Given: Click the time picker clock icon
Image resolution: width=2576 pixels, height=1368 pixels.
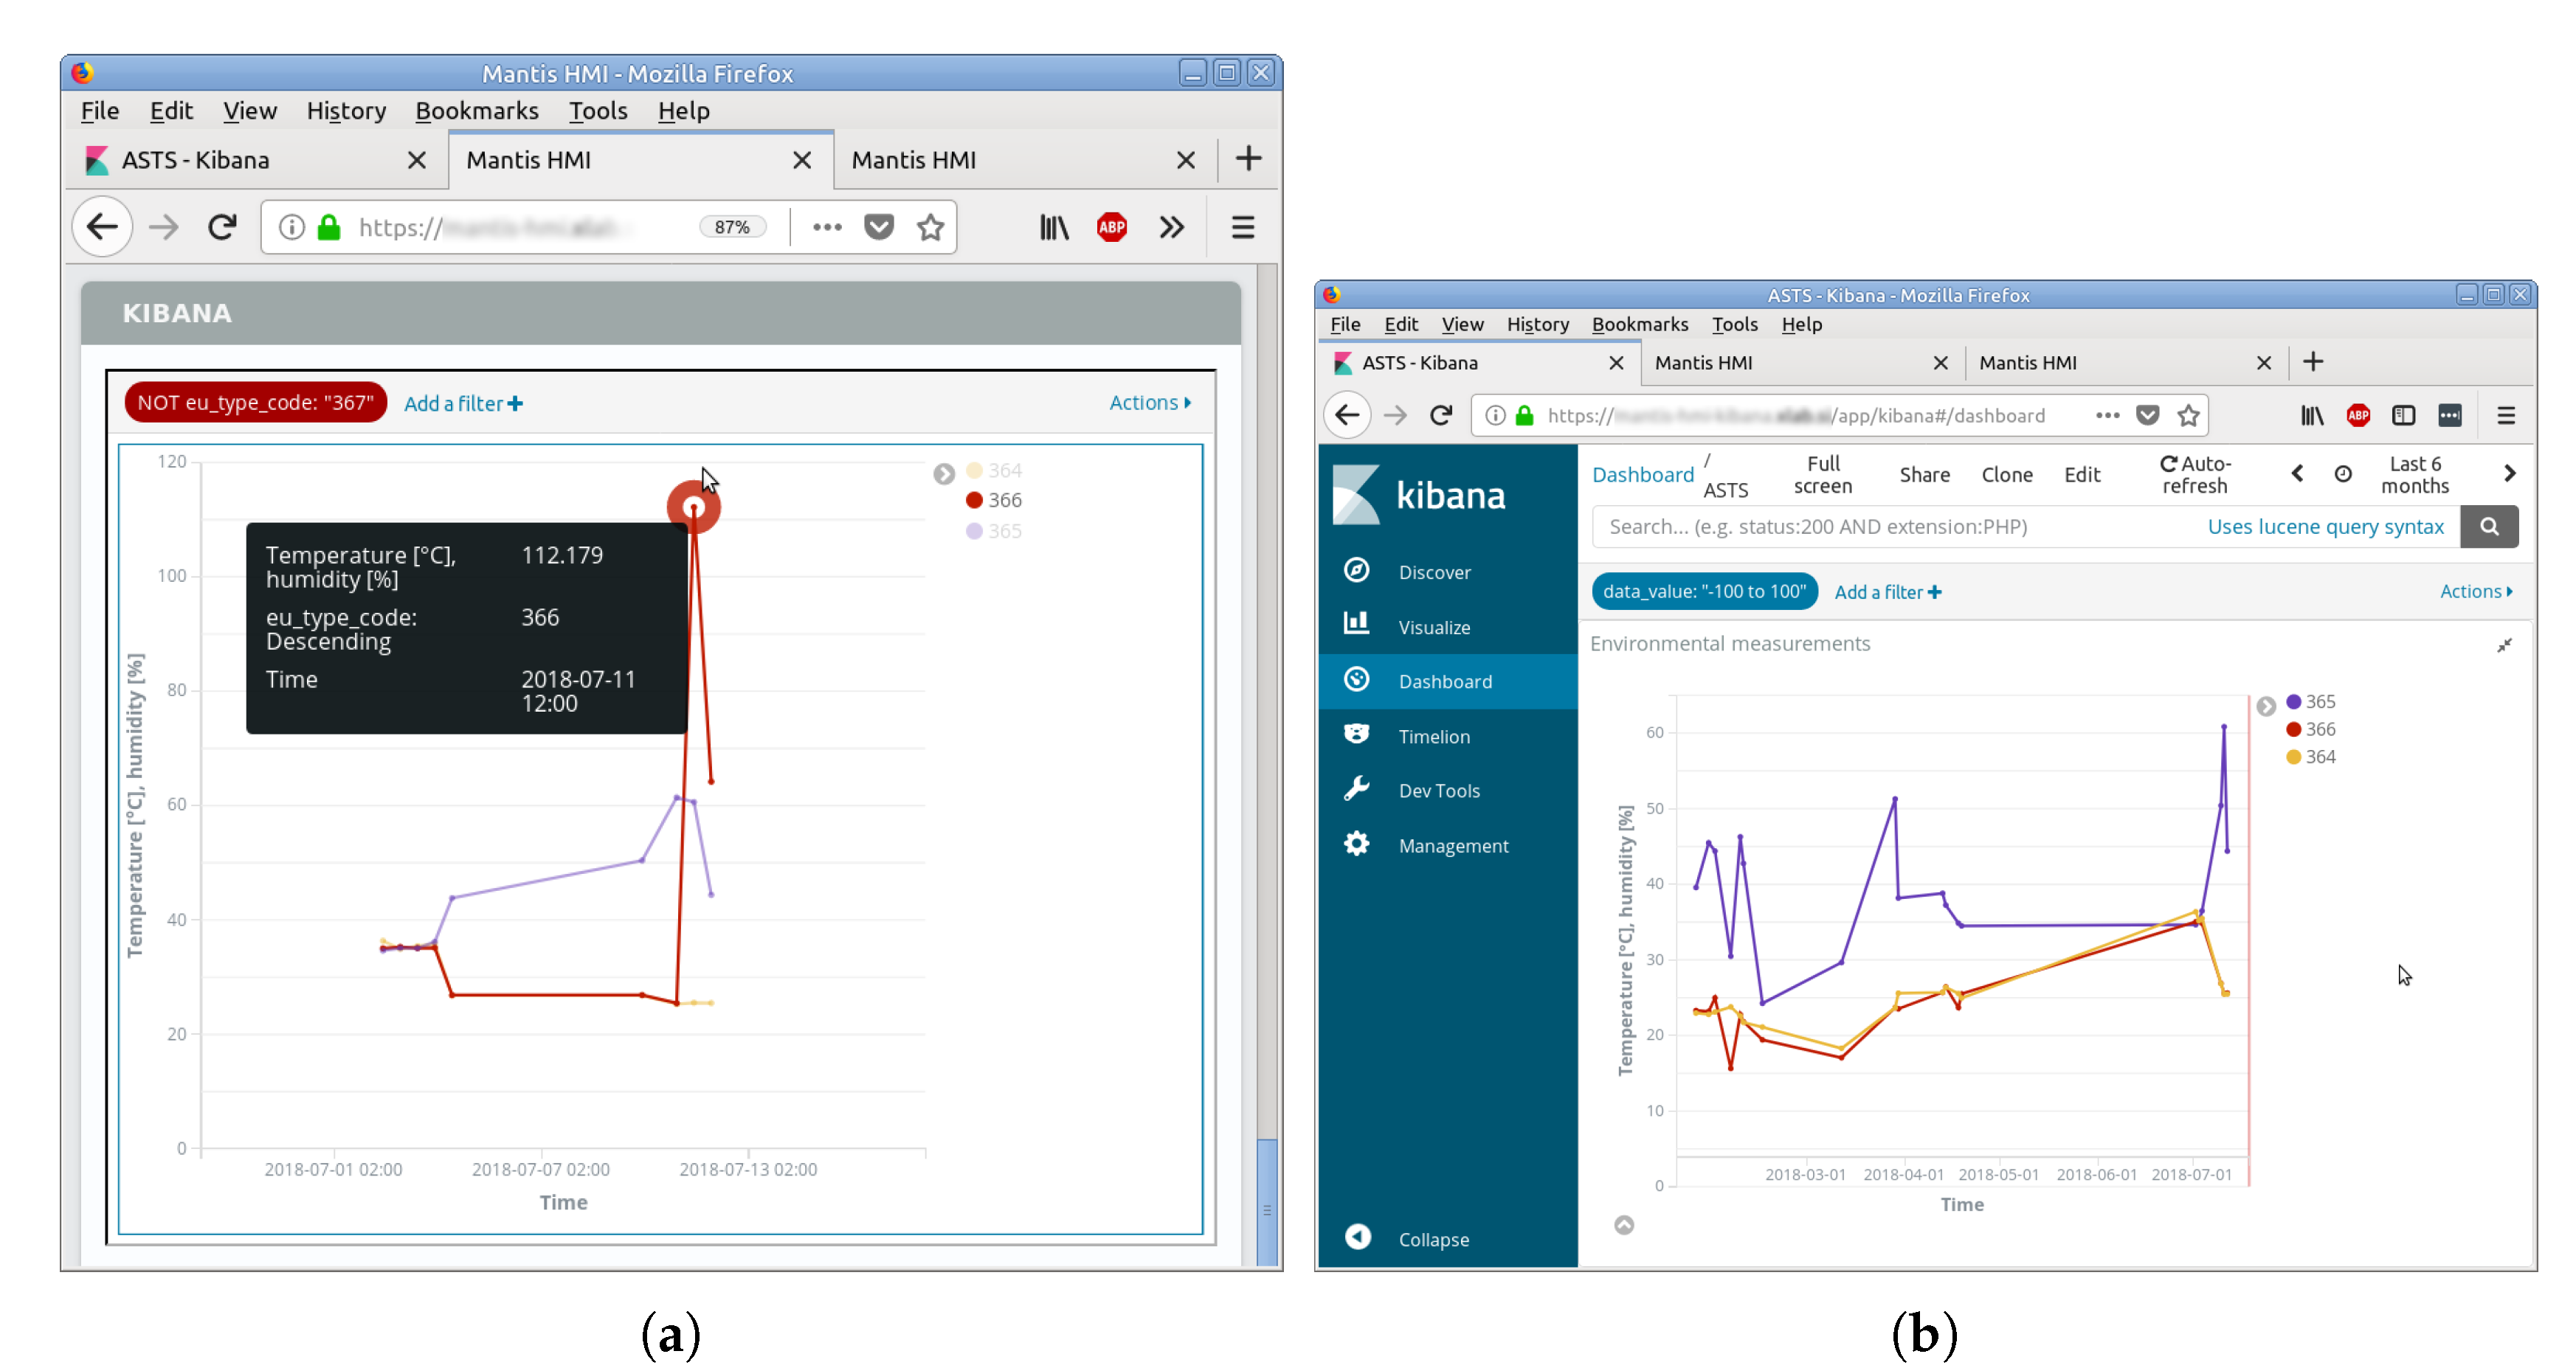Looking at the screenshot, I should pos(2343,475).
